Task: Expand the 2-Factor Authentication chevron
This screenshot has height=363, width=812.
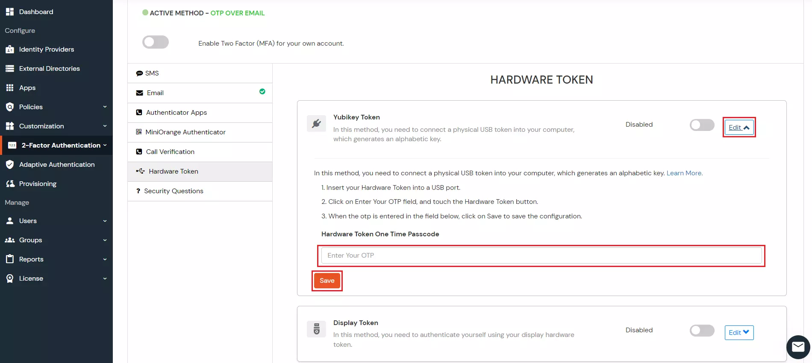Action: click(105, 145)
